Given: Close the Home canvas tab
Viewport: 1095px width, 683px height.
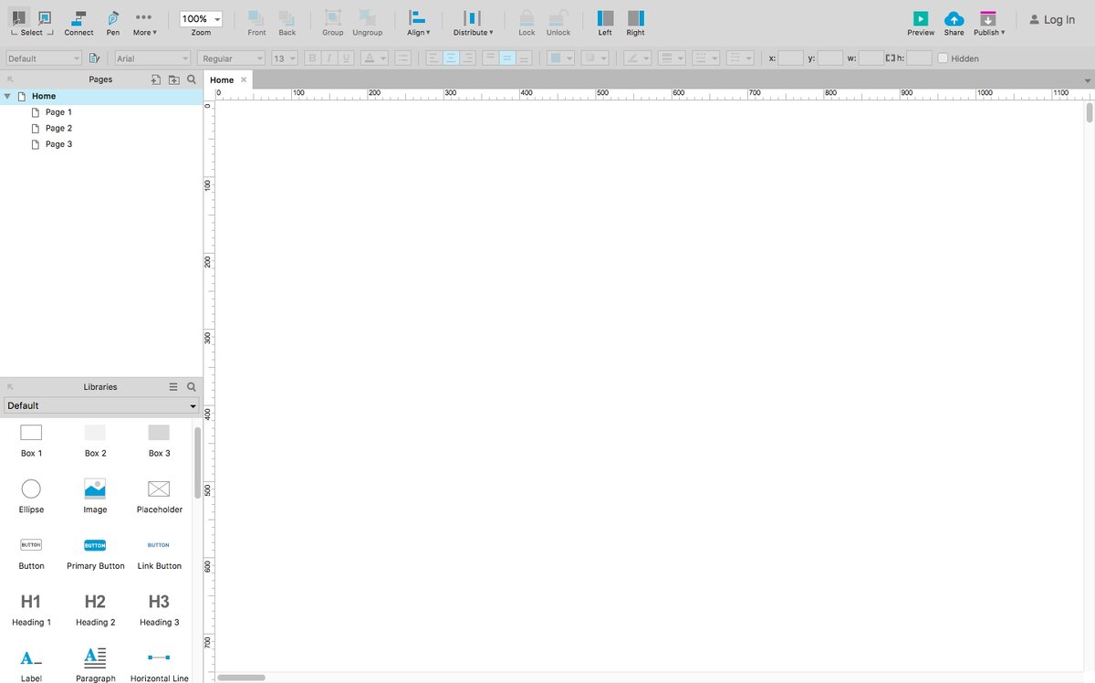Looking at the screenshot, I should tap(244, 80).
